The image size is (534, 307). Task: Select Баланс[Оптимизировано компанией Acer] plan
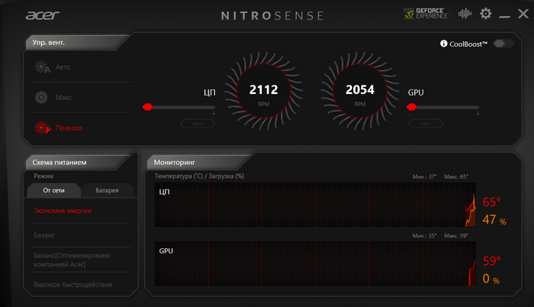[72, 260]
